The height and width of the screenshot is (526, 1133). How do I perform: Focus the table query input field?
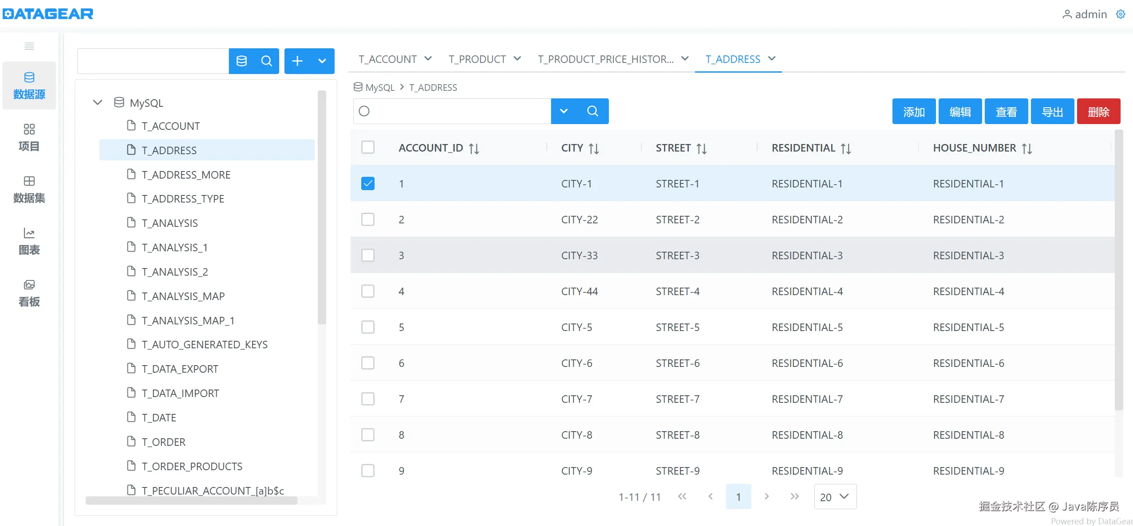[x=452, y=111]
